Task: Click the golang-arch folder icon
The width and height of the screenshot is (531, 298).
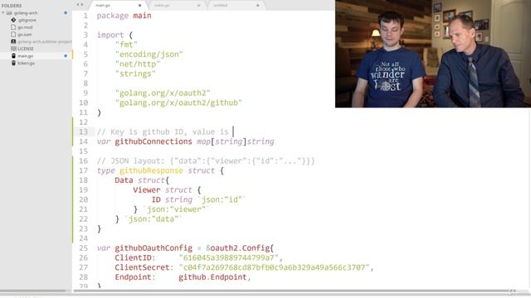Action: tap(9, 13)
